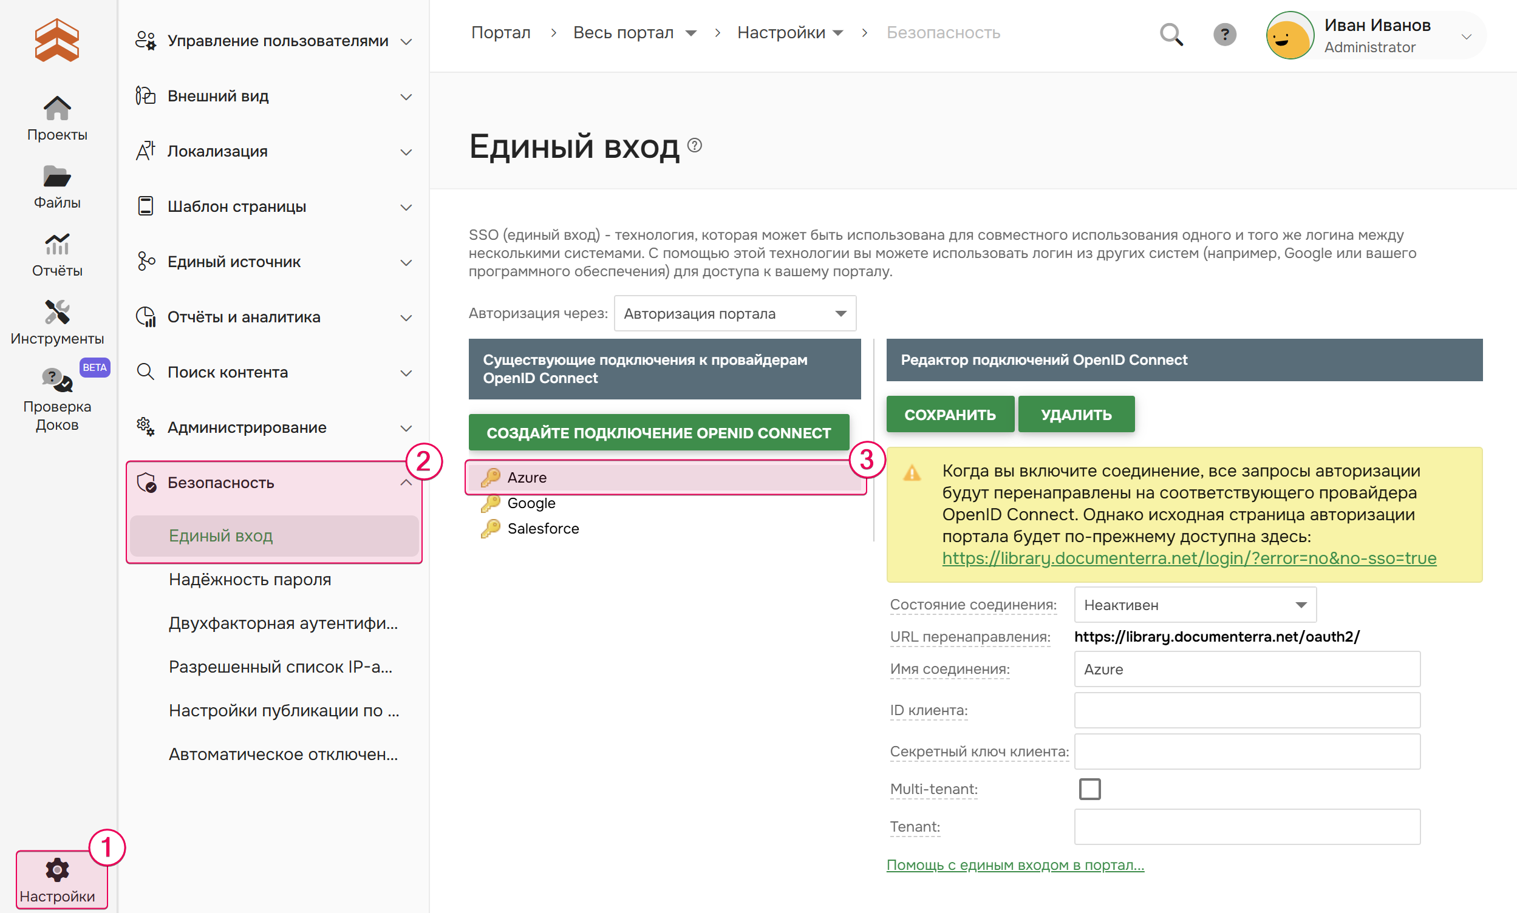Open the Files folder icon

point(56,177)
